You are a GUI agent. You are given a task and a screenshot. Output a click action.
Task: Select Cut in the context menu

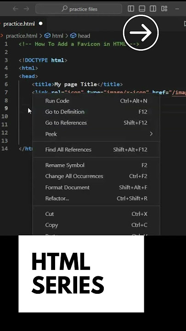point(96,214)
